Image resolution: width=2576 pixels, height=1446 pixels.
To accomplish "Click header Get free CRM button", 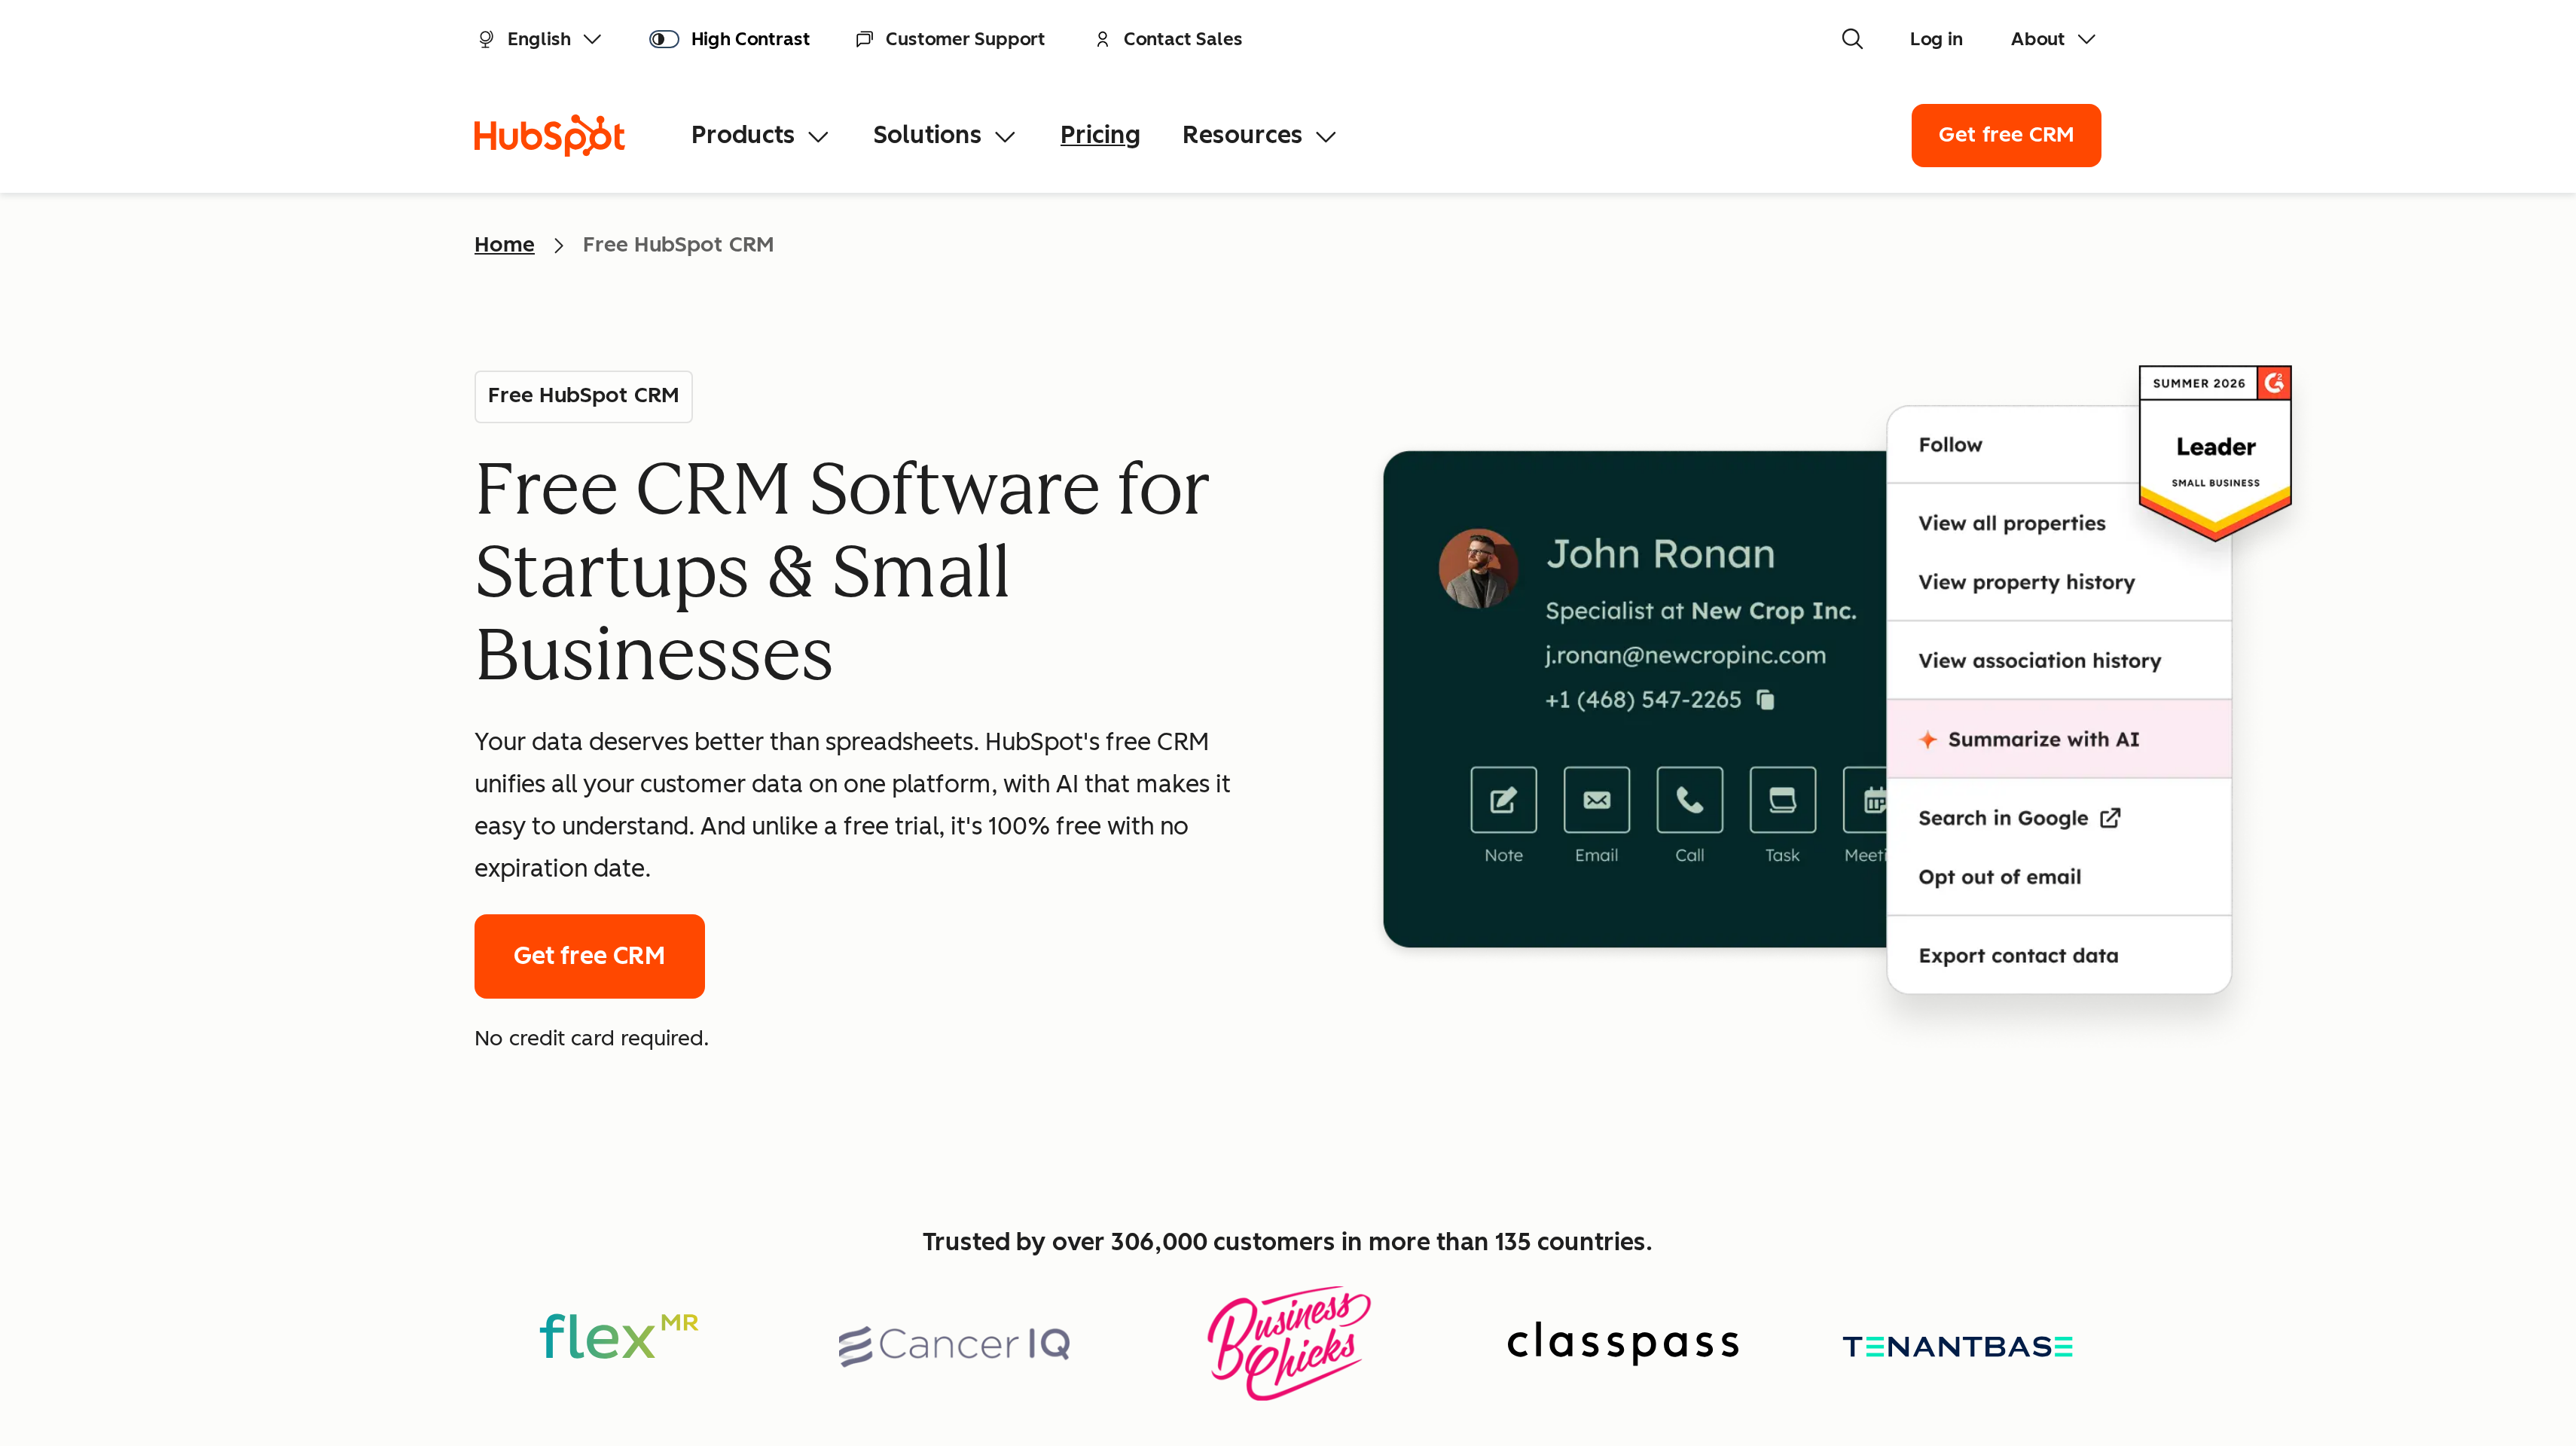I will pos(2006,135).
